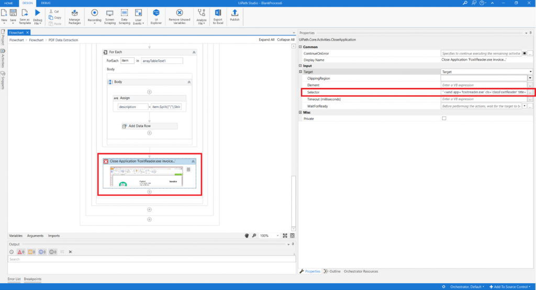
Task: Toggle overview panel icon
Action: 292,236
